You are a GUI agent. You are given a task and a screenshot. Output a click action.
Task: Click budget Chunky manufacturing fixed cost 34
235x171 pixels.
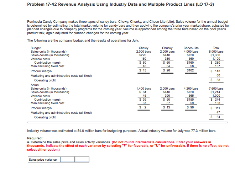pyautogui.click(x=168, y=66)
